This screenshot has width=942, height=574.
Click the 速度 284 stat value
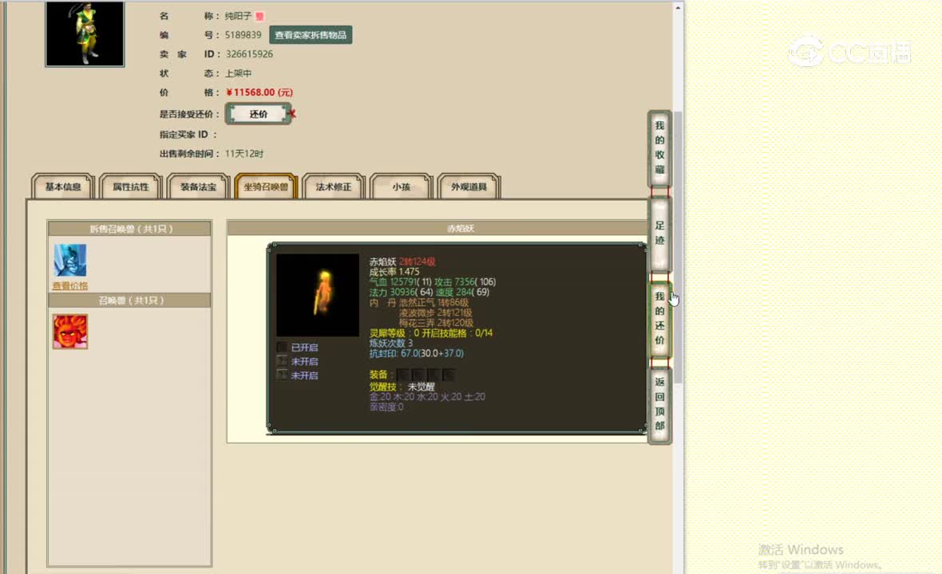(x=462, y=292)
